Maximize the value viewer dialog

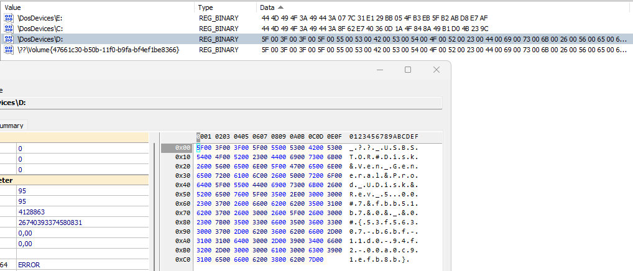pyautogui.click(x=408, y=70)
